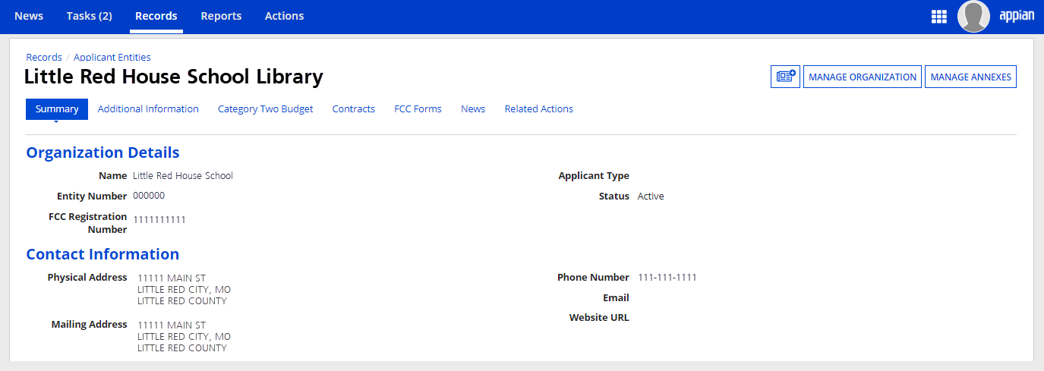Image resolution: width=1044 pixels, height=371 pixels.
Task: Click the user profile avatar
Action: [973, 17]
